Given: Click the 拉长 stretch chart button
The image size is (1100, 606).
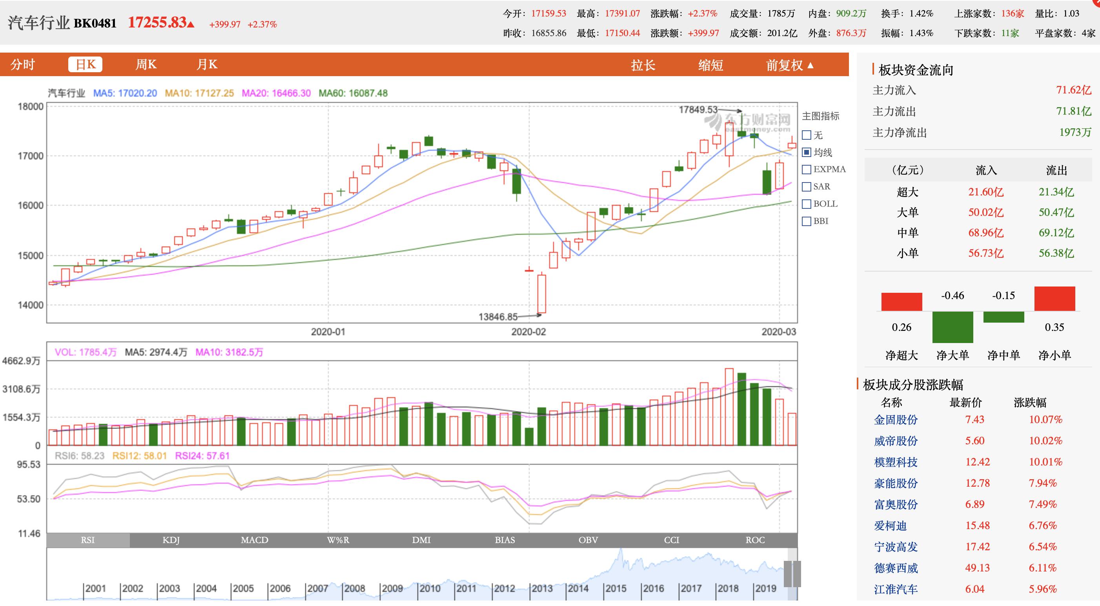Looking at the screenshot, I should tap(643, 65).
